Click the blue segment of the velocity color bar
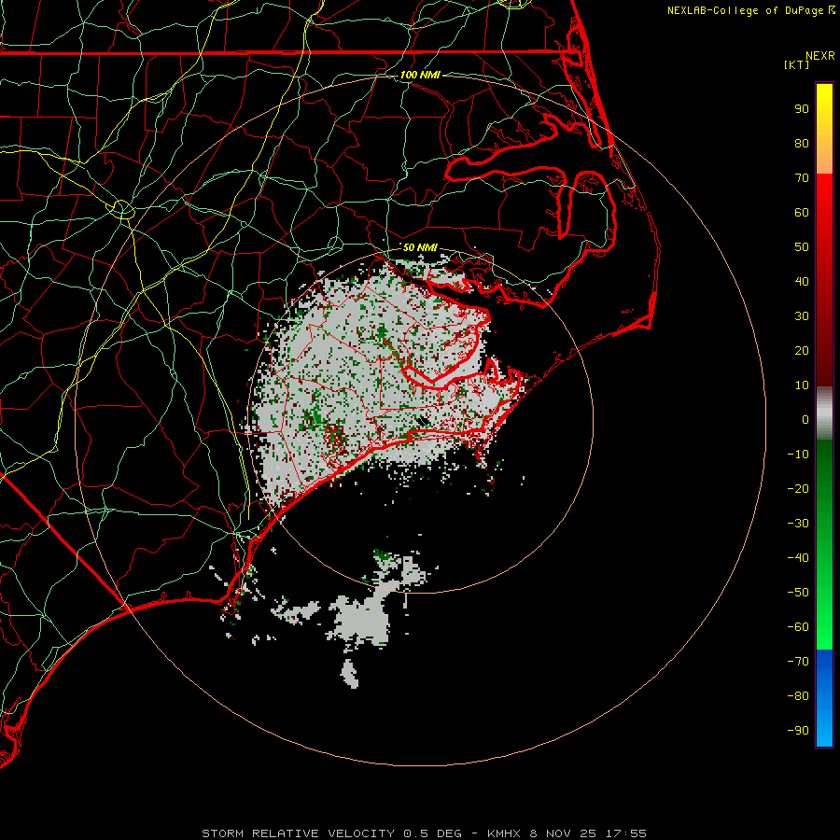 (824, 698)
